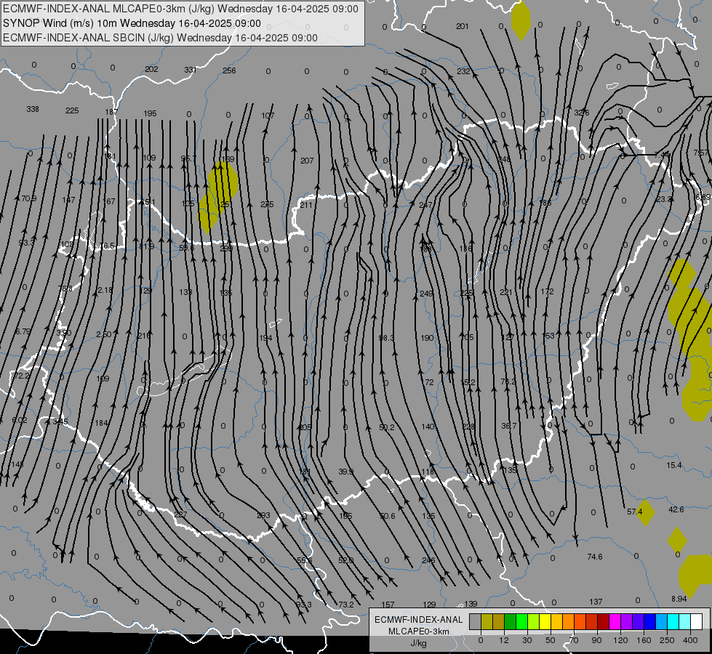
Task: Click the map value 50.6
Action: click(x=388, y=516)
